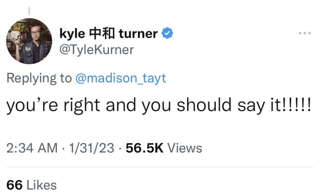Click the 2:34 AM timestamp
This screenshot has height=194, width=324.
click(32, 148)
